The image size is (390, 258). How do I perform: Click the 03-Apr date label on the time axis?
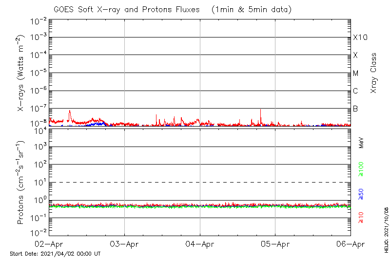click(124, 244)
